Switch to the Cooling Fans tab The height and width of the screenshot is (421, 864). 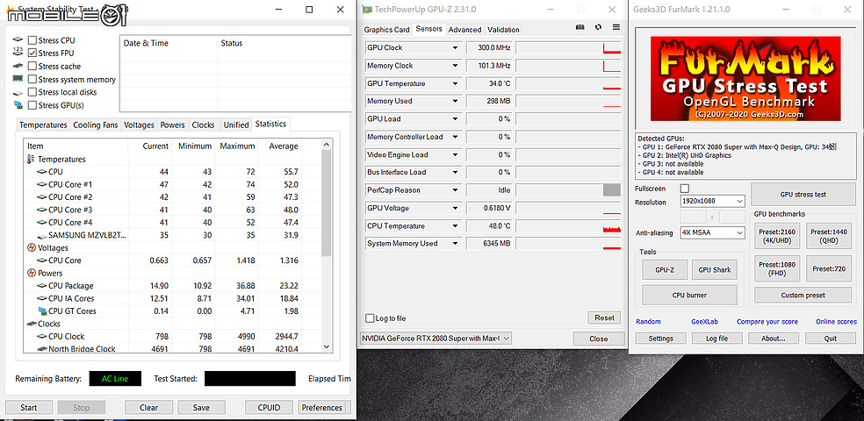click(x=96, y=125)
